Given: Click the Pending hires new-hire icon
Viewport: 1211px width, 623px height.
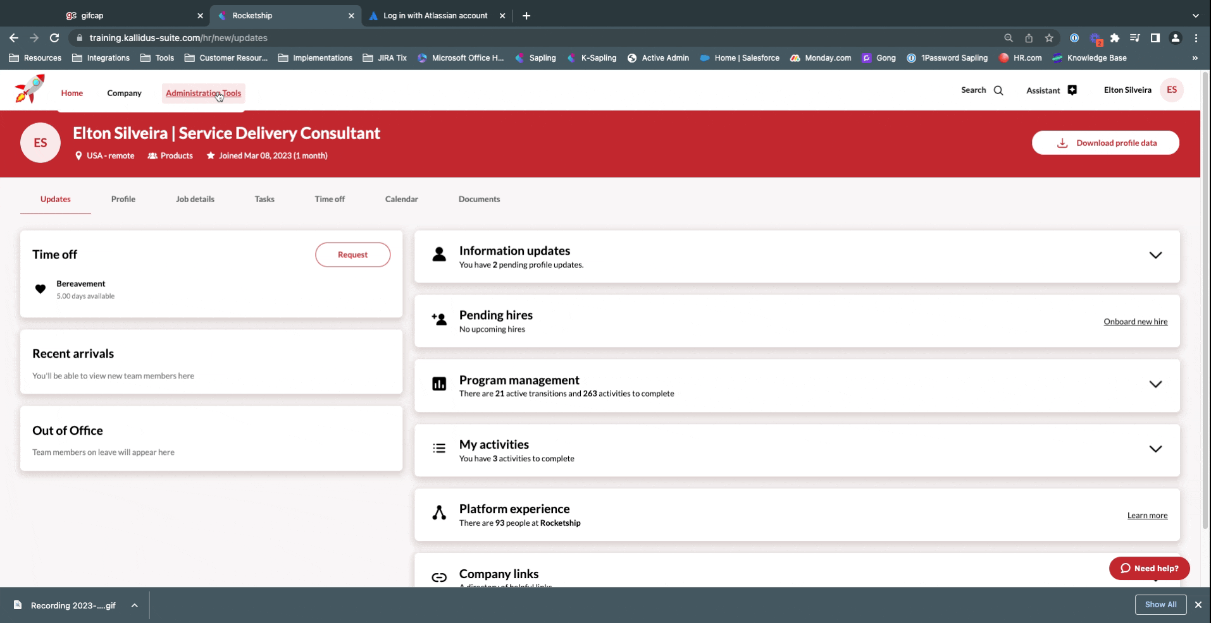Looking at the screenshot, I should pos(438,320).
